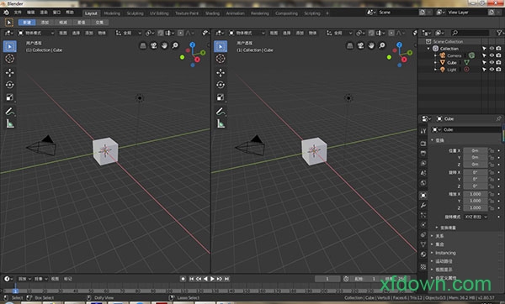Lock Location X padlock toggle
505x304 pixels.
click(492, 150)
